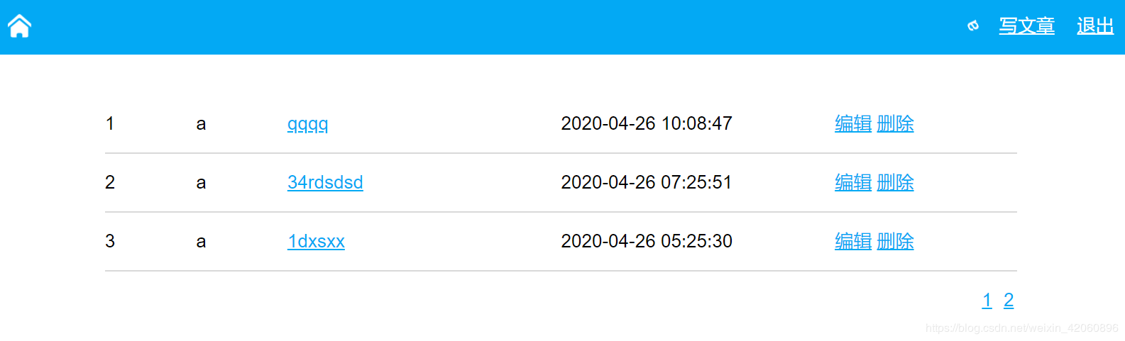Edit (编辑) the 1dxsxx article
This screenshot has height=341, width=1125.
[x=853, y=241]
